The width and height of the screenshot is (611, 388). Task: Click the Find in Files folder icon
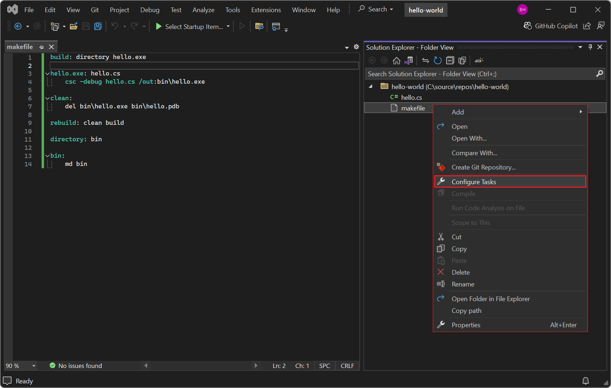coord(259,26)
